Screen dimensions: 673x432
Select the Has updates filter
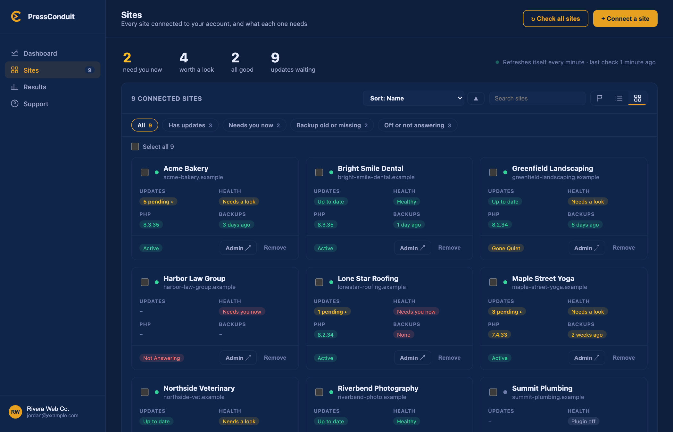pyautogui.click(x=190, y=125)
